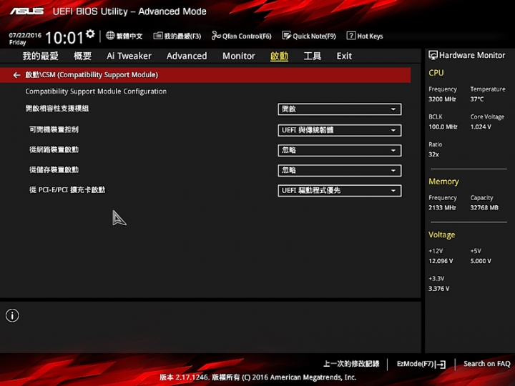The width and height of the screenshot is (515, 386).
Task: Go to the Exit tab
Action: [x=344, y=56]
